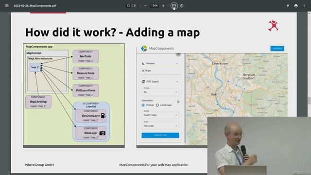Open the PDF viewer sidebar menu
The image size is (311, 175).
pos(7,6)
